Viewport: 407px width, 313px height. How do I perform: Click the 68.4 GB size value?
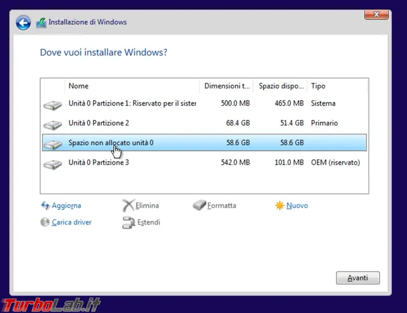(238, 123)
